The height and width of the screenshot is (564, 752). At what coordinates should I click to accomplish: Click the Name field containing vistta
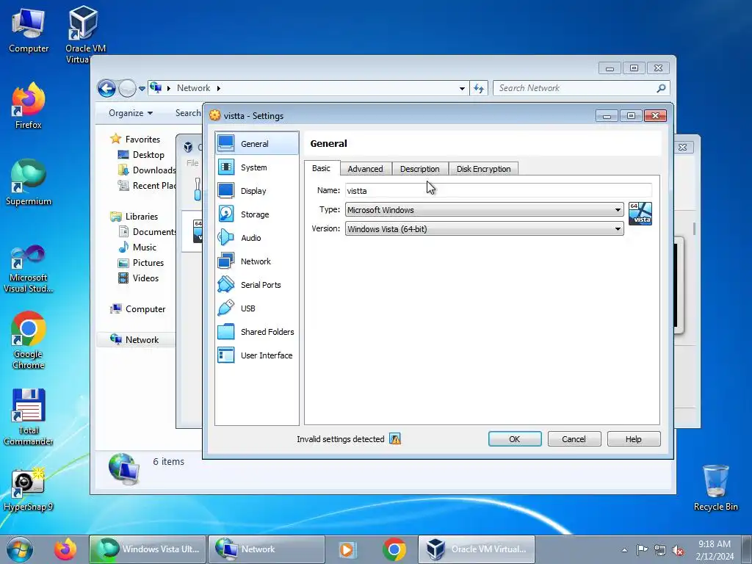click(499, 190)
